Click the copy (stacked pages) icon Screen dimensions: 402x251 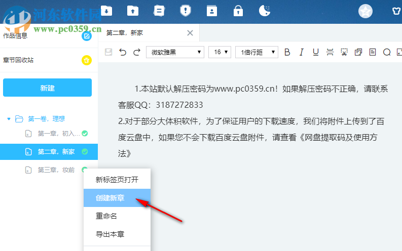click(358, 52)
